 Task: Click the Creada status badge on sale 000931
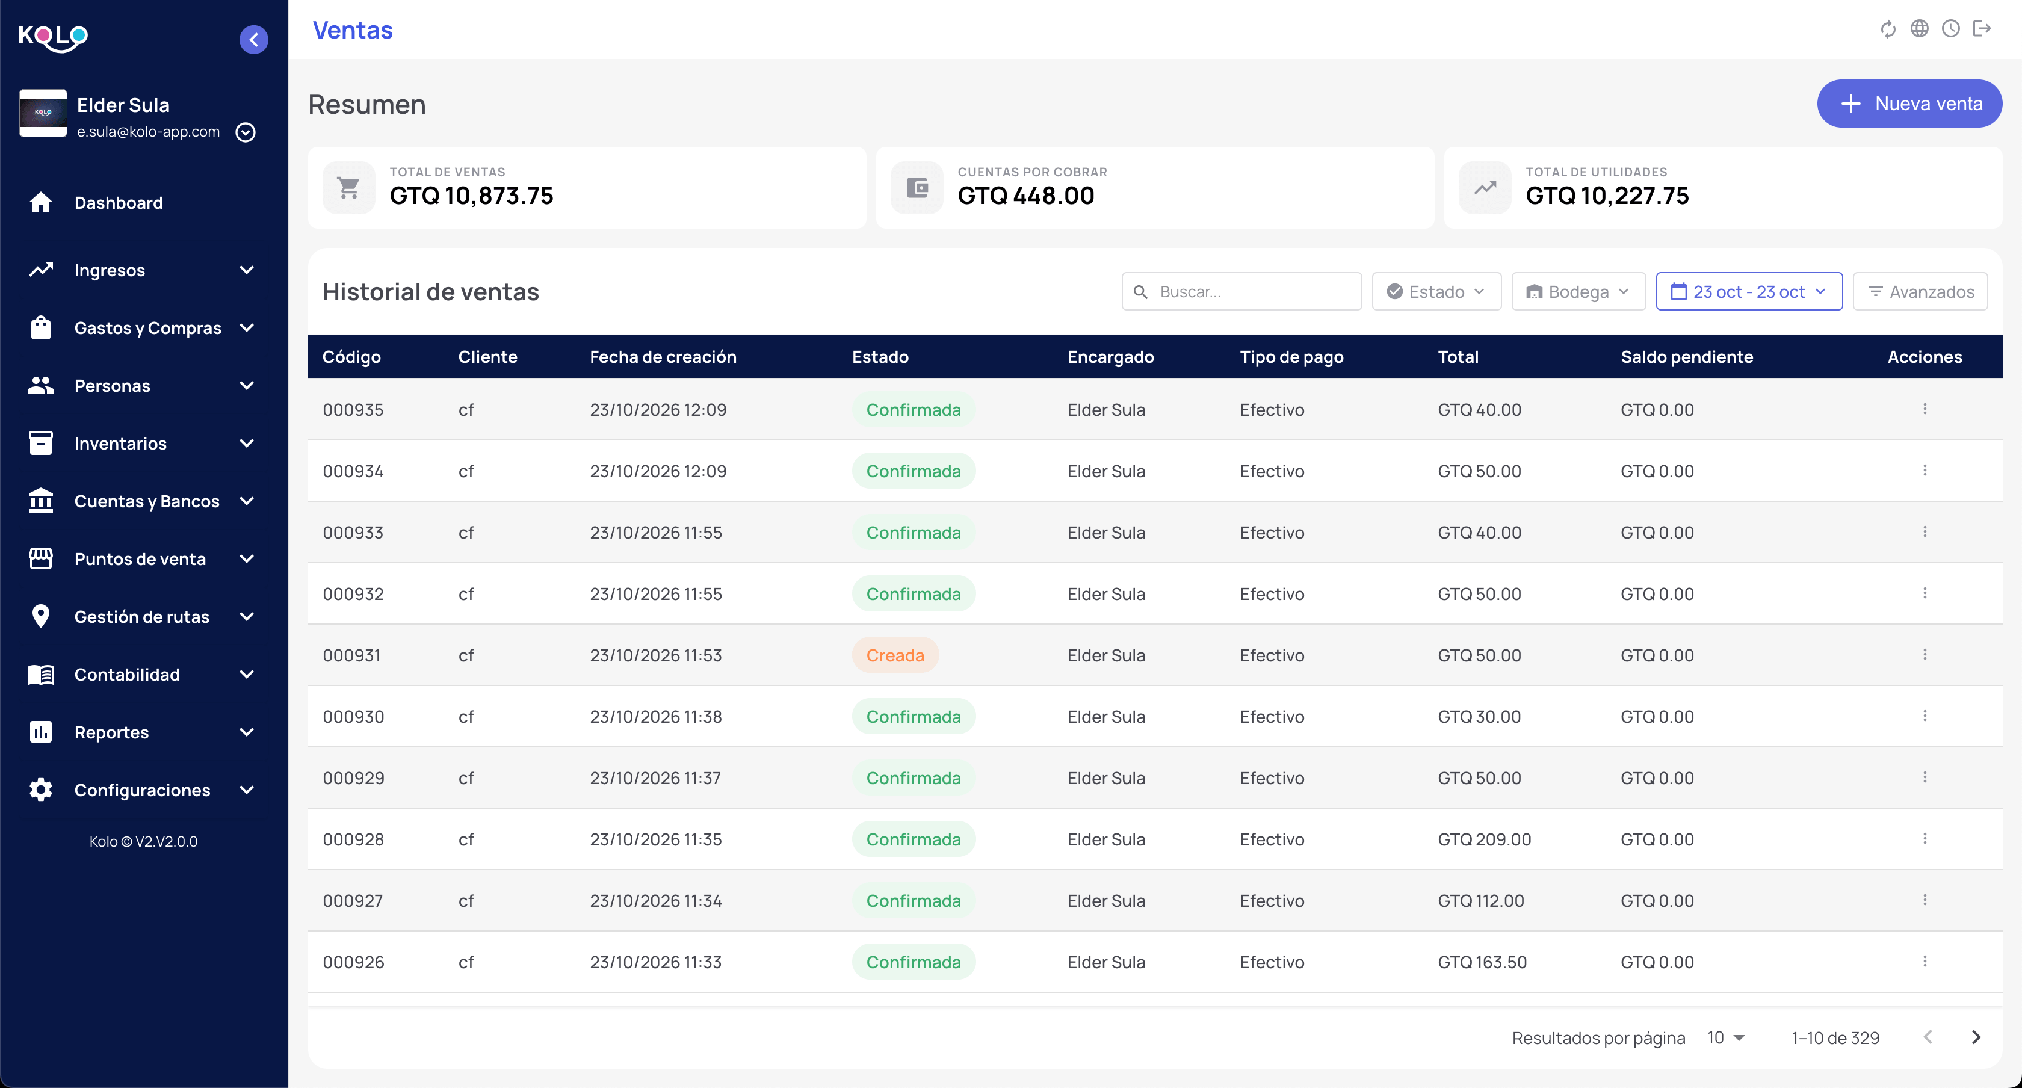(895, 655)
